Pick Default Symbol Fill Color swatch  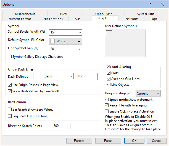[66, 41]
